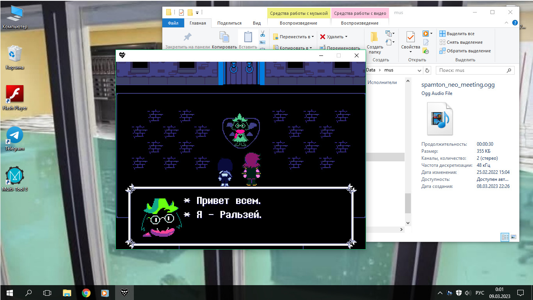Click the scissors Cut icon in ribbon

tap(263, 34)
